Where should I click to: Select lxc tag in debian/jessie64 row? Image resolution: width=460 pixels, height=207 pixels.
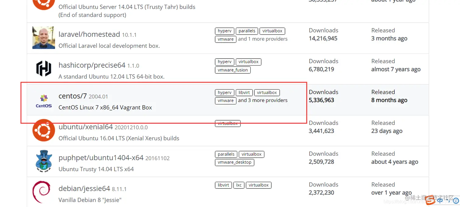click(x=239, y=185)
